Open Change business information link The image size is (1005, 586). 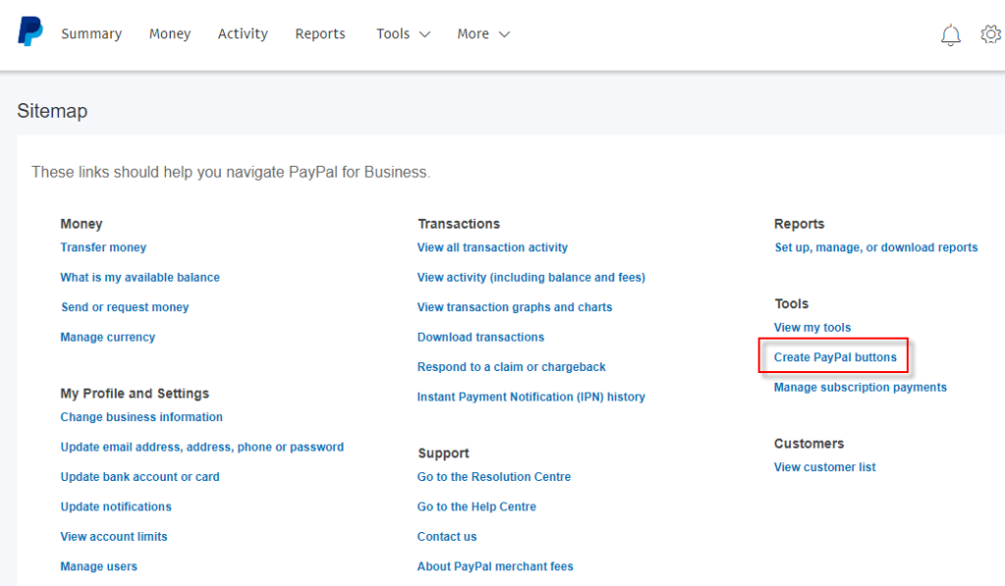(x=141, y=417)
